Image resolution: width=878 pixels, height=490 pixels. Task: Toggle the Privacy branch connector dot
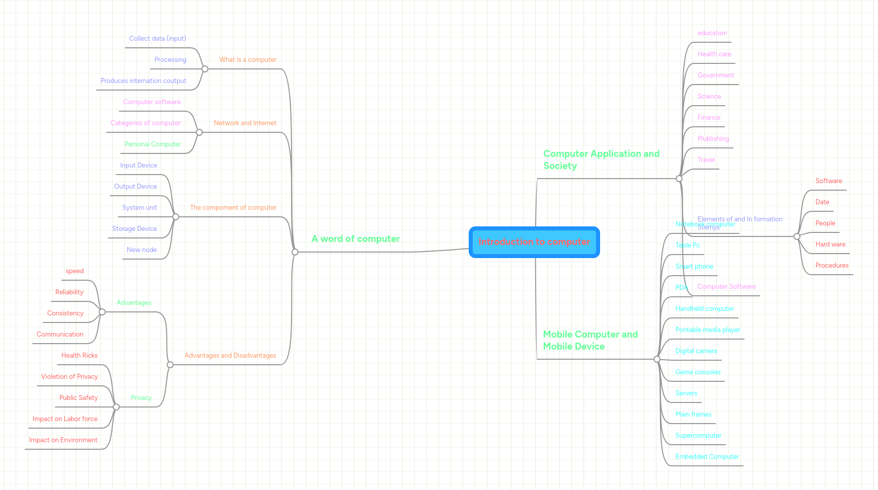(117, 407)
